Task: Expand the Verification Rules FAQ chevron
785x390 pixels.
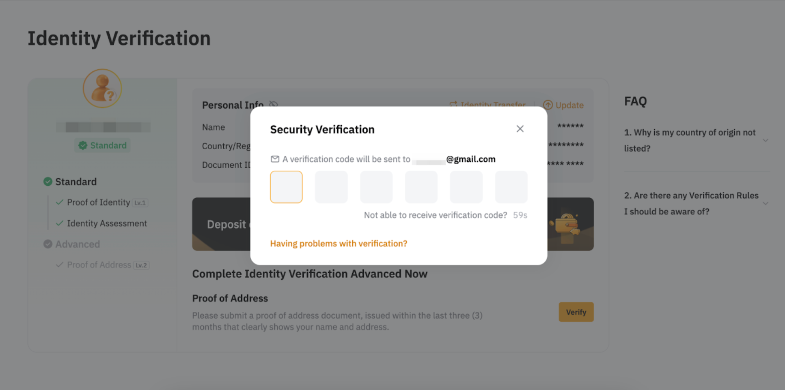Action: [765, 204]
